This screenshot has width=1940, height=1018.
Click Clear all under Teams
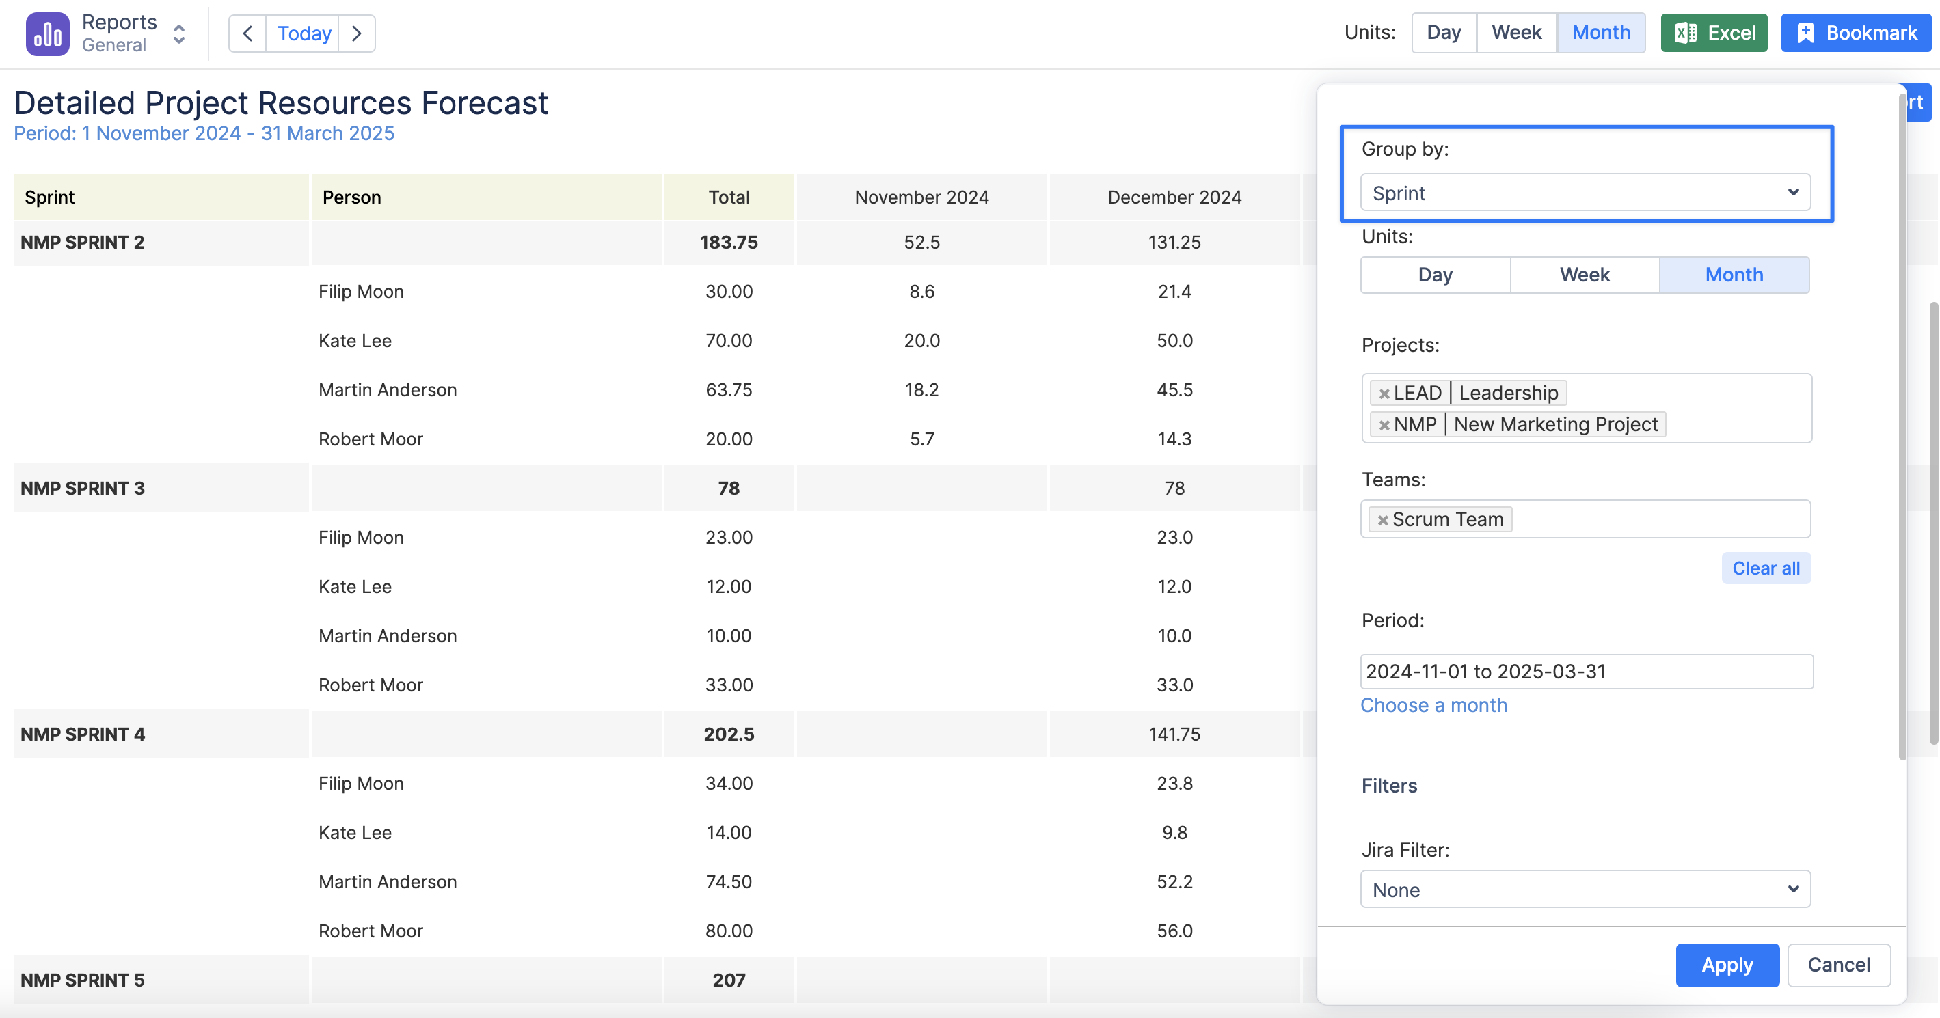1765,568
